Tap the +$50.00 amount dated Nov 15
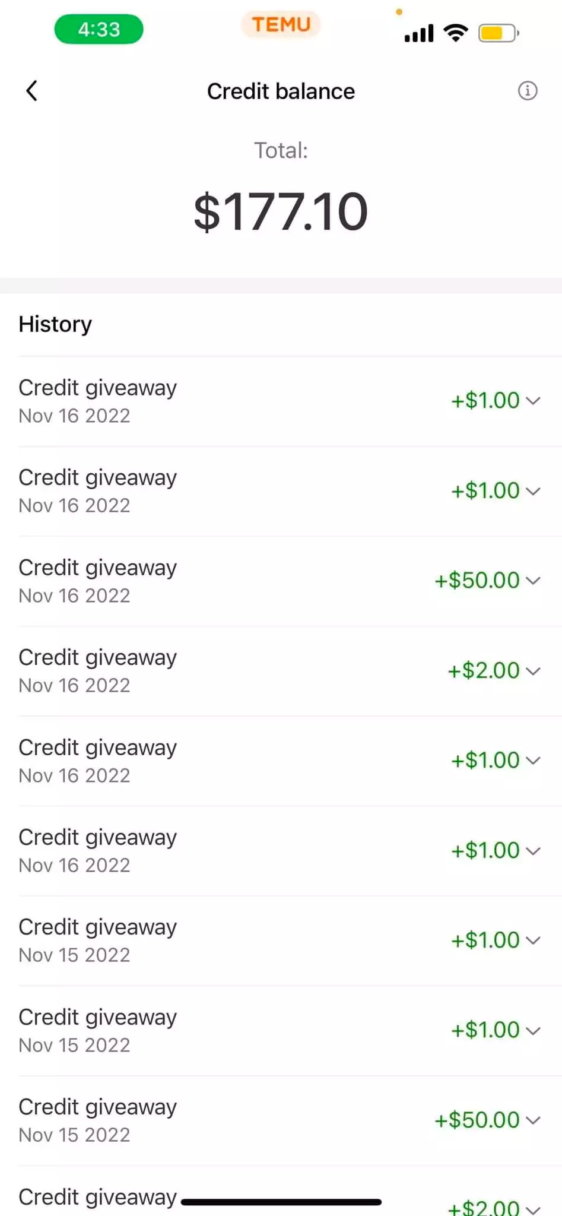The height and width of the screenshot is (1216, 562). click(477, 1120)
